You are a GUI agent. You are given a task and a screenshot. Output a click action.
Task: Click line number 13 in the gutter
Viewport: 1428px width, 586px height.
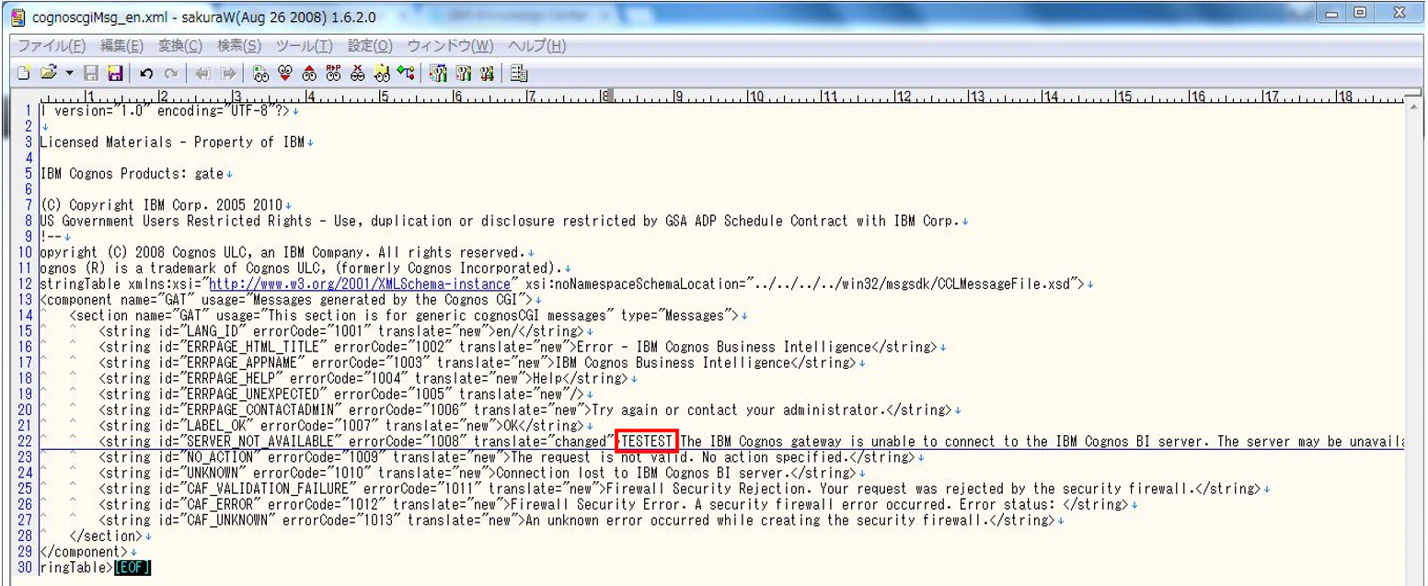24,300
